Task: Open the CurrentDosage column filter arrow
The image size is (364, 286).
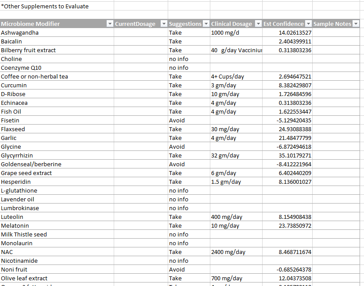Action: (x=164, y=24)
